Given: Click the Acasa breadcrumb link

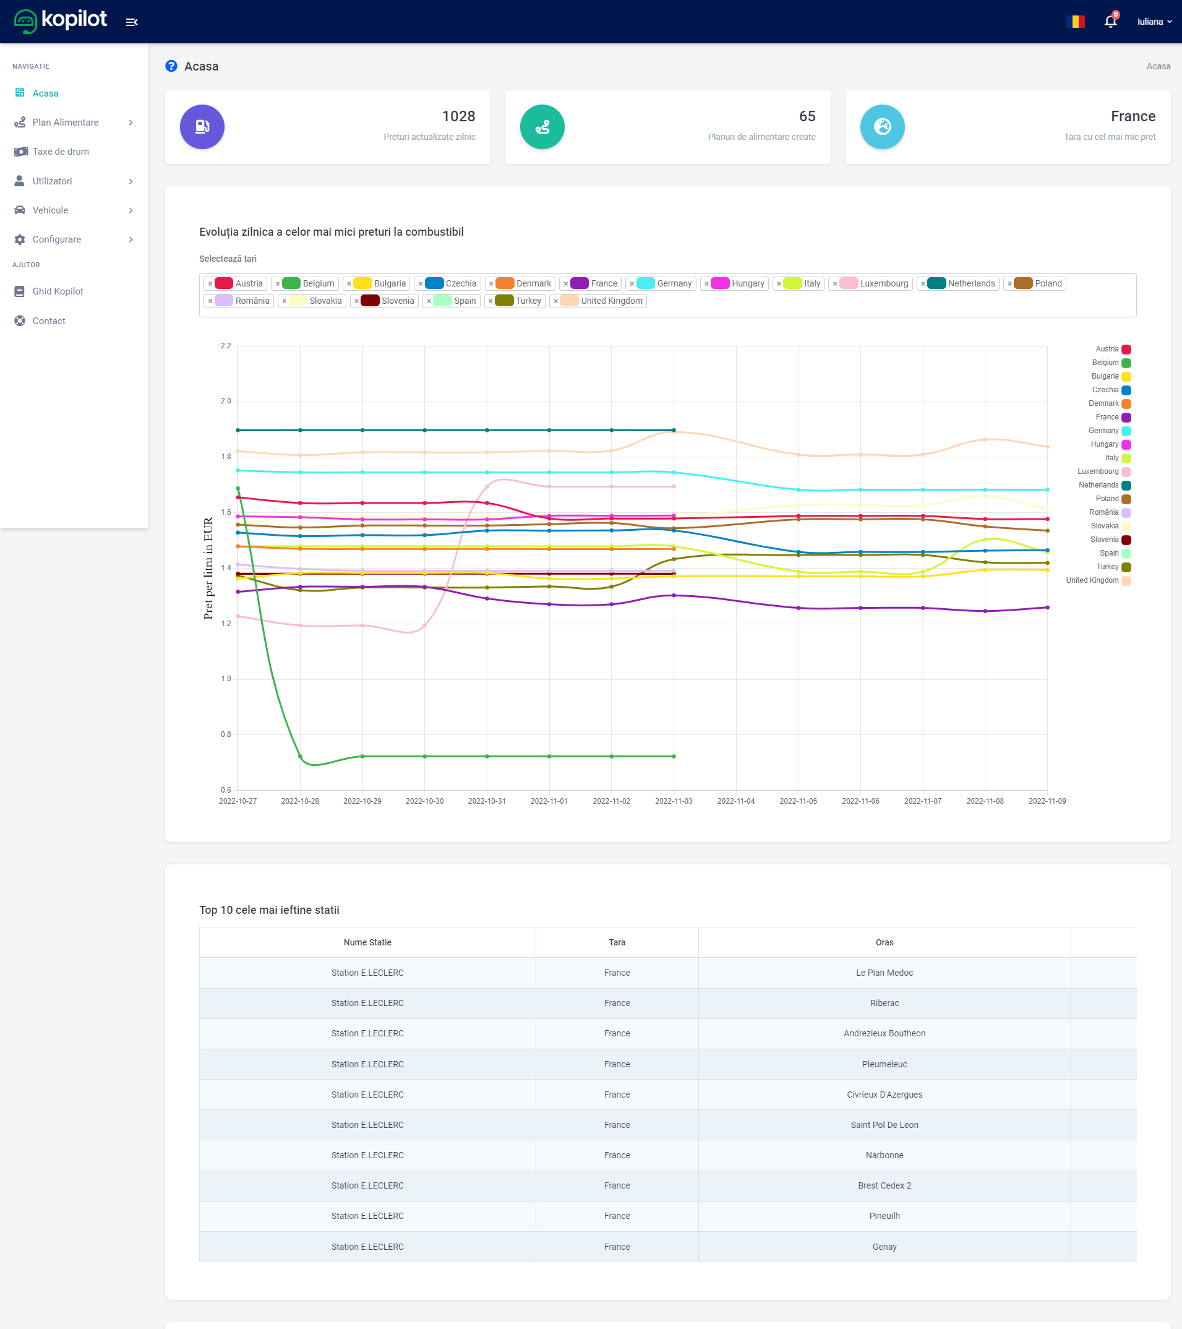Looking at the screenshot, I should pyautogui.click(x=1157, y=66).
